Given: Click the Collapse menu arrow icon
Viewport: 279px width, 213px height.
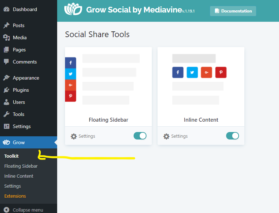Looking at the screenshot, I should point(6,210).
